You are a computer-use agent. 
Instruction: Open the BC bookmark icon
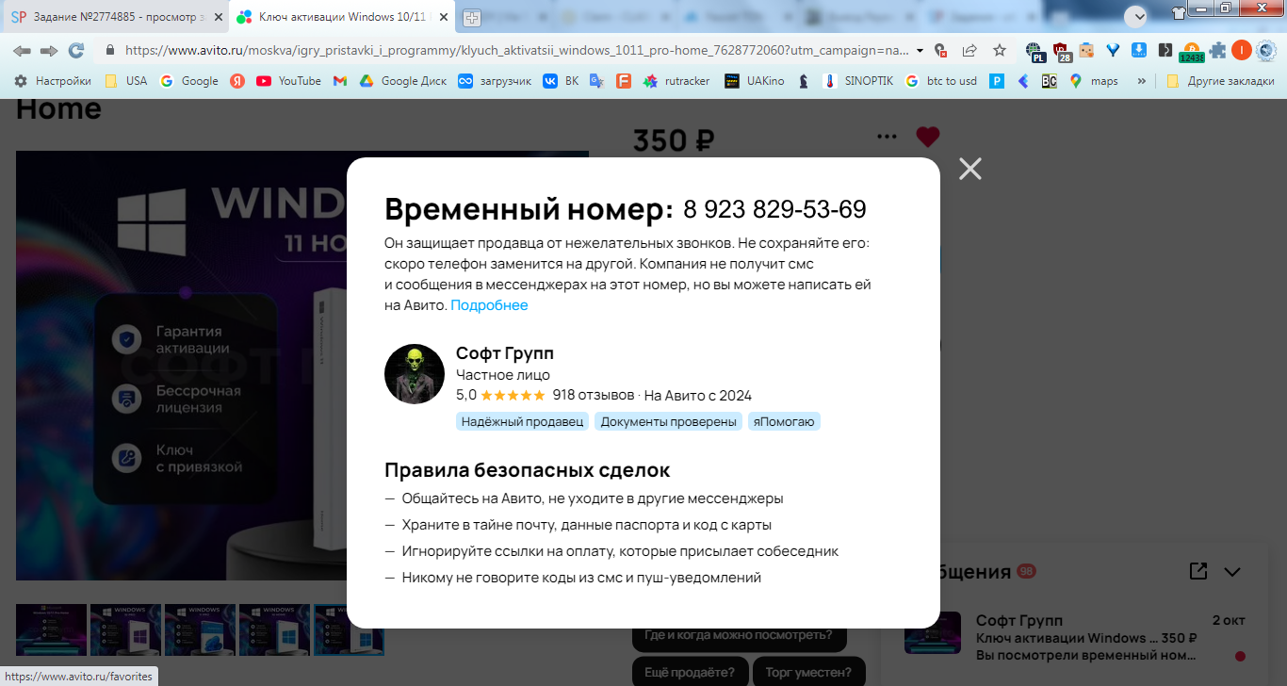(x=1049, y=81)
